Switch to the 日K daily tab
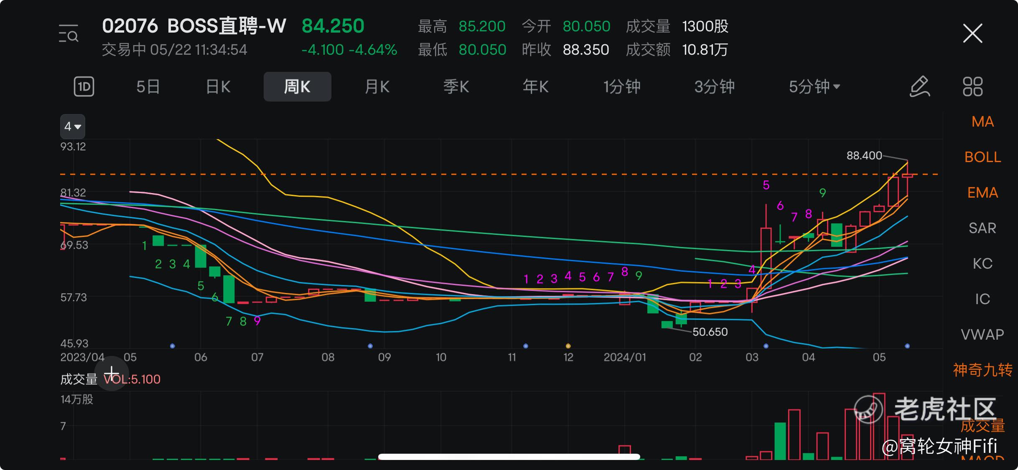The image size is (1018, 470). 218,87
